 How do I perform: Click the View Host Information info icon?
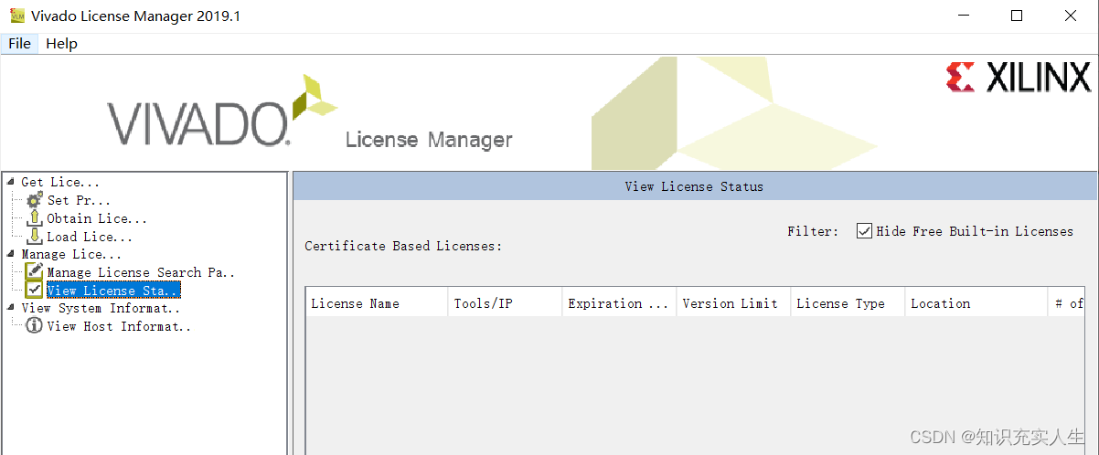[x=35, y=326]
